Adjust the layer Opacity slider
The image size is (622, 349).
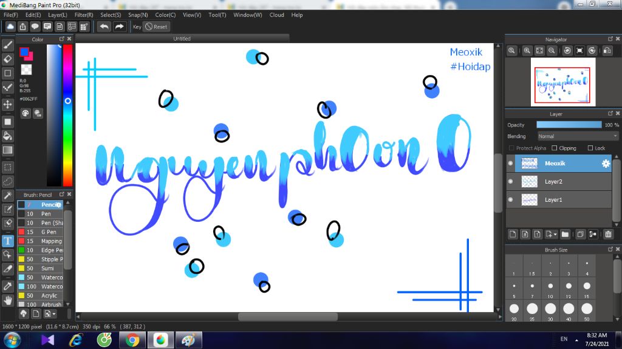[569, 125]
